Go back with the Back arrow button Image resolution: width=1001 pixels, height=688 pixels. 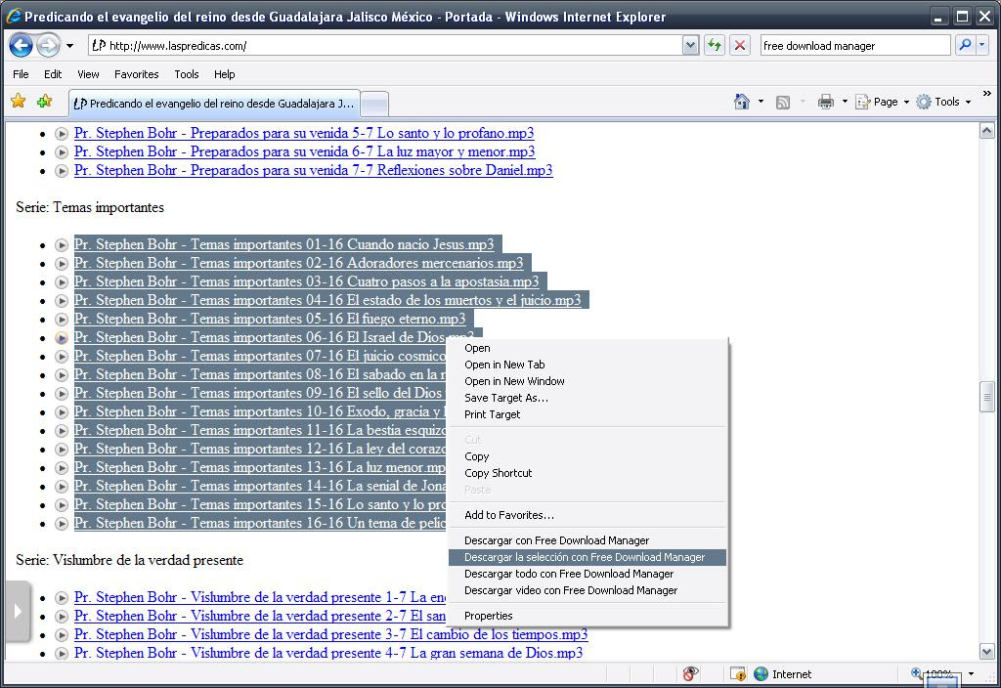coord(22,45)
